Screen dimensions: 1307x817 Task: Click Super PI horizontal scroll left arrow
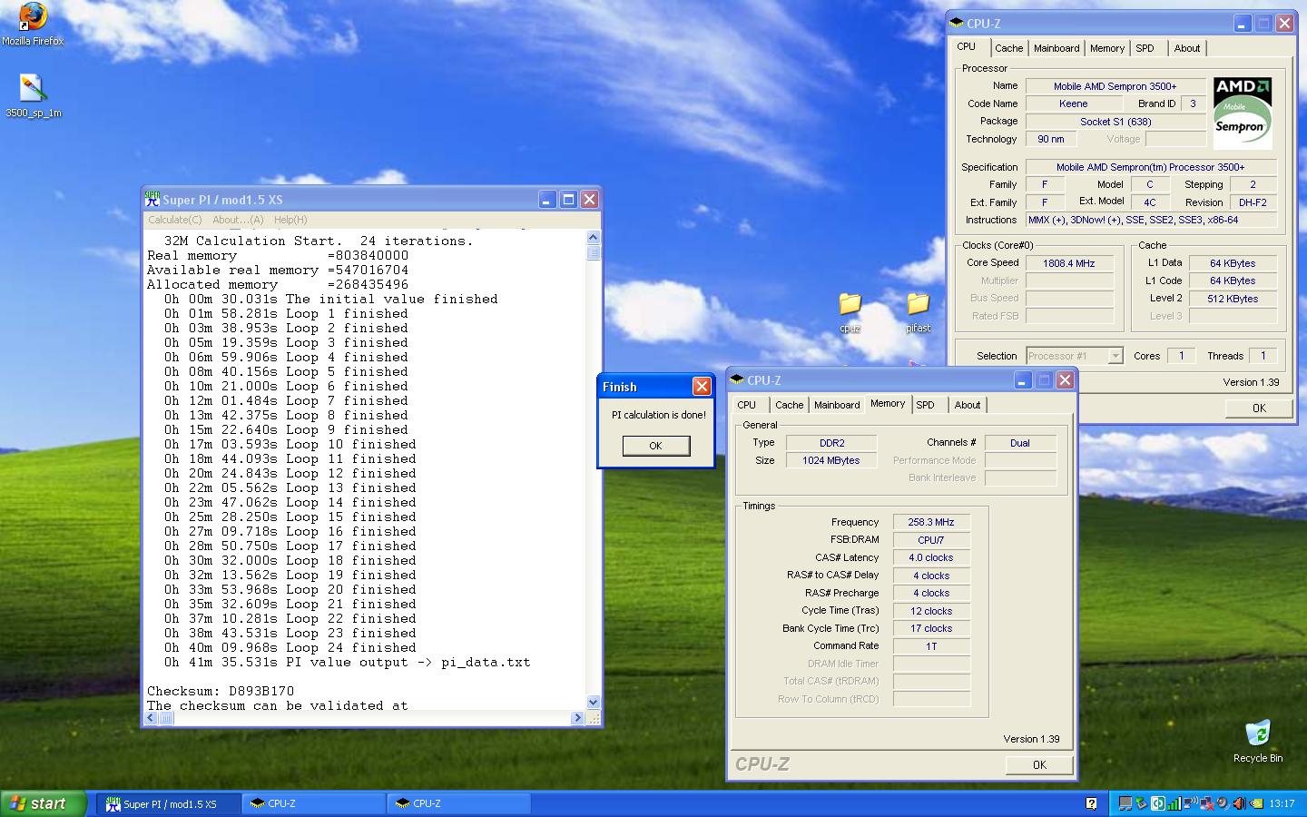pyautogui.click(x=152, y=718)
